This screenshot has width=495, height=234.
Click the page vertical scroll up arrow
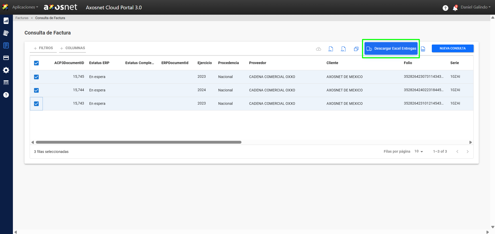[493, 18]
